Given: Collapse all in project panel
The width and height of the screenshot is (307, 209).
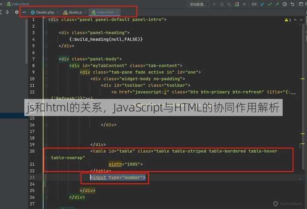Looking at the screenshot, I should click(x=7, y=12).
